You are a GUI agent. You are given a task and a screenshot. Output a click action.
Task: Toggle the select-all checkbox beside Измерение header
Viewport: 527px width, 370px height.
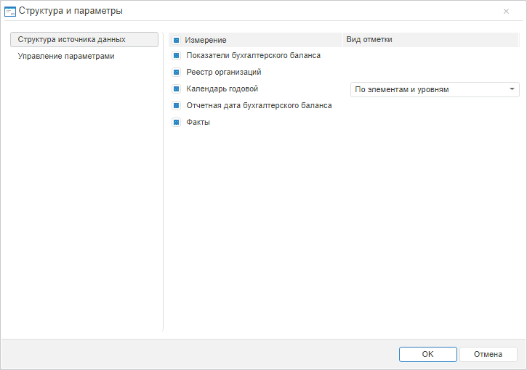[x=176, y=40]
